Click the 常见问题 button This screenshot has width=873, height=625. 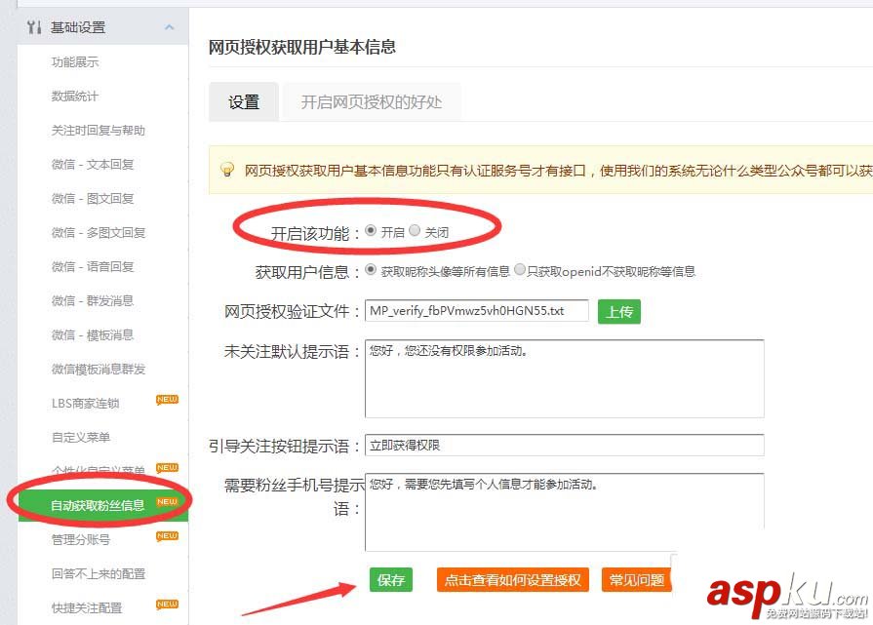click(636, 579)
